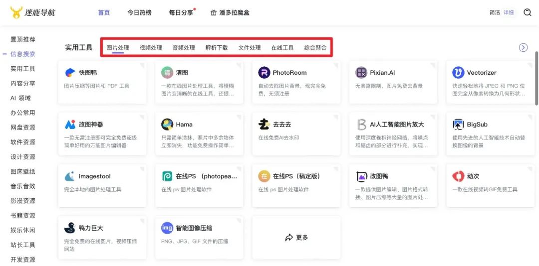Open 内容分享 in the sidebar
The width and height of the screenshot is (539, 266).
tap(22, 83)
